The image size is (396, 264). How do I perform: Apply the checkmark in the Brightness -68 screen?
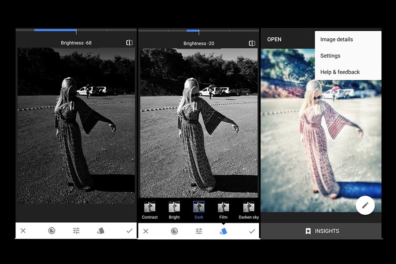(129, 231)
